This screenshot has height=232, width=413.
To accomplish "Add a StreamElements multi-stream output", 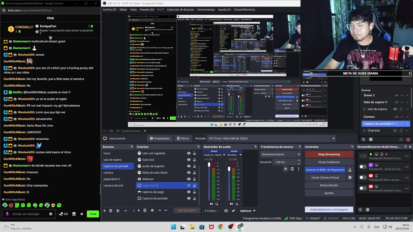I will (x=361, y=210).
